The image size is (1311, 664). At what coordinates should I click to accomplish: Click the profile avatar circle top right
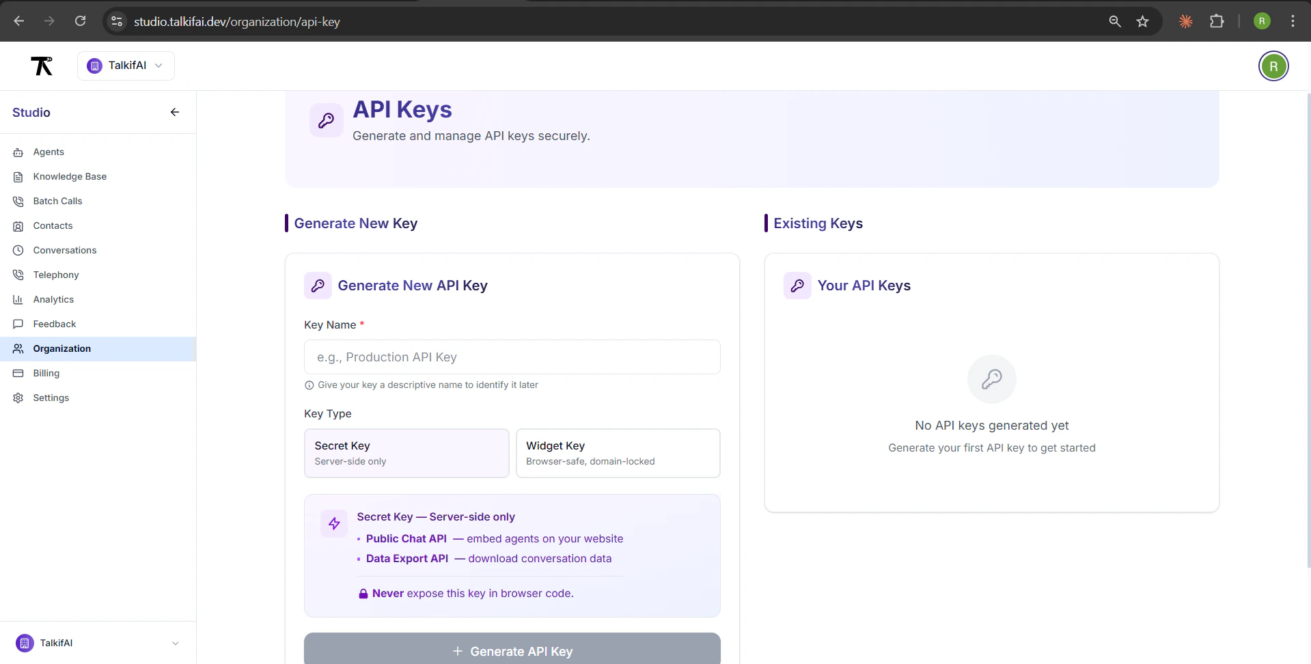[1273, 66]
